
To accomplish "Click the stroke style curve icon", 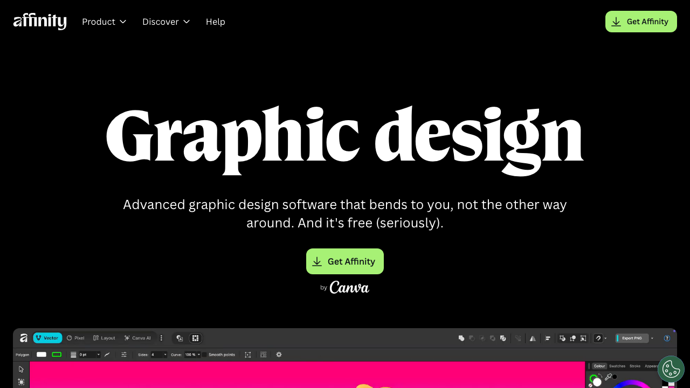I will (107, 355).
